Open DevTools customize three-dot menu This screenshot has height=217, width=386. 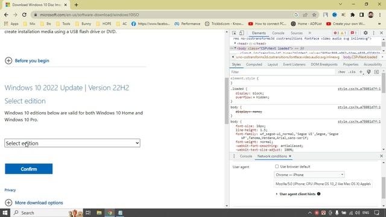[x=374, y=33]
